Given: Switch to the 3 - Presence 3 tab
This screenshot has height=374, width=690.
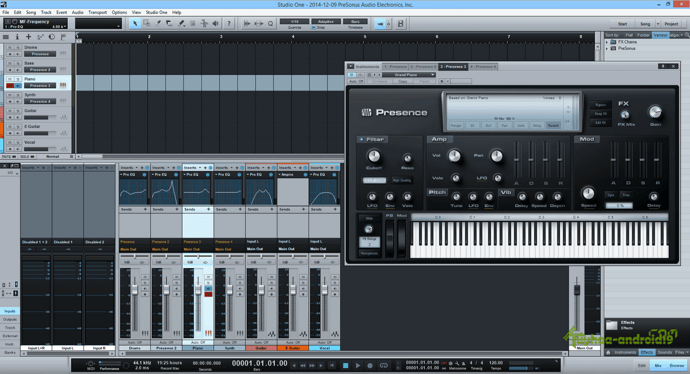Looking at the screenshot, I should (x=454, y=66).
